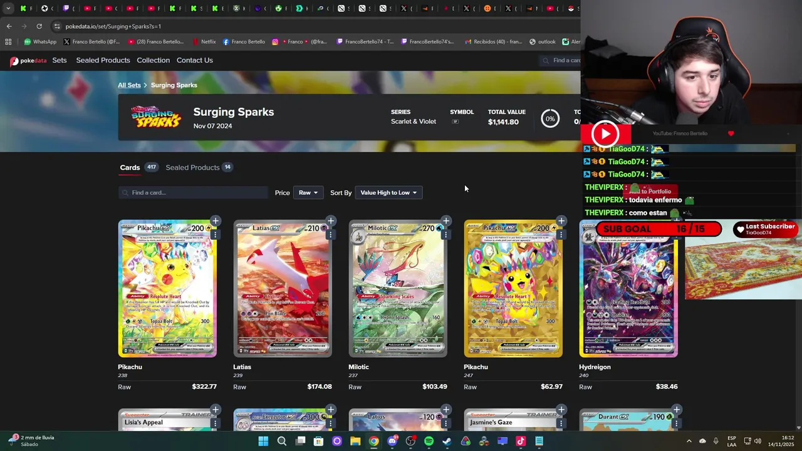This screenshot has width=802, height=451.
Task: Go to Collection page
Action: (153, 60)
